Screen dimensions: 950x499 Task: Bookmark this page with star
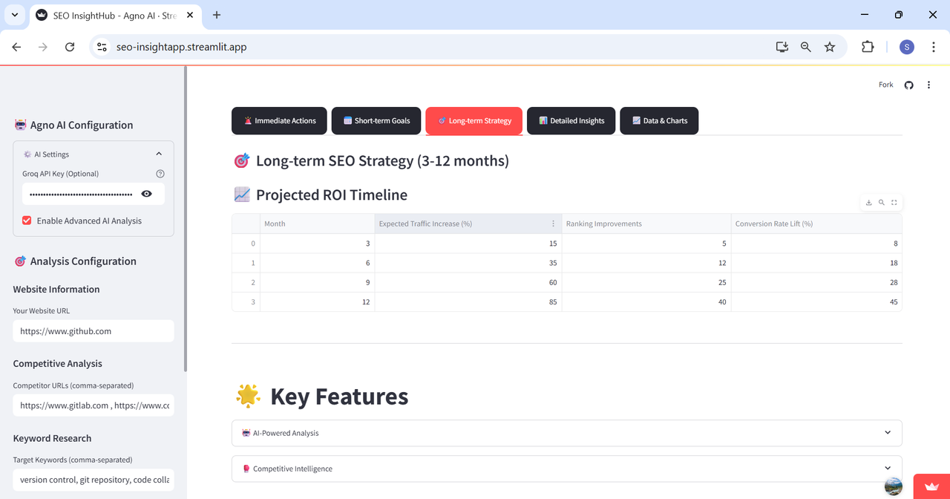coord(830,47)
